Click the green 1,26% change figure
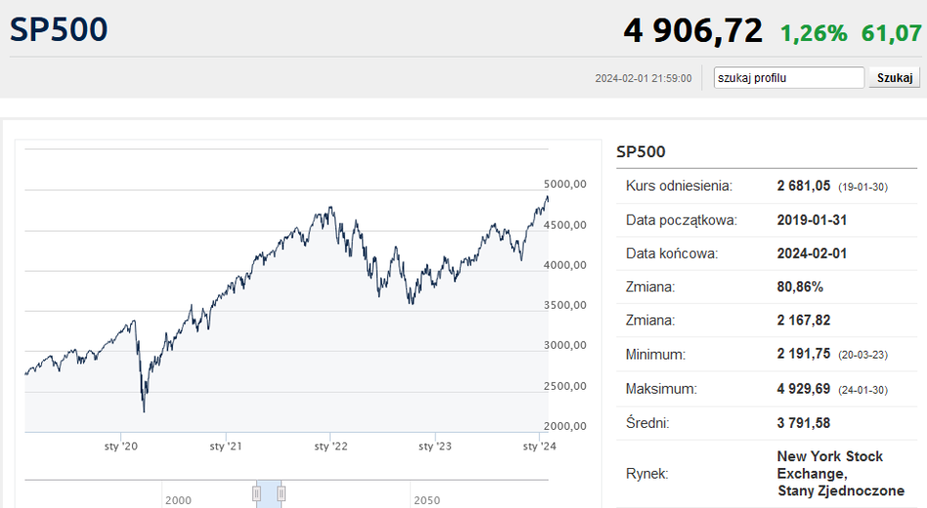 (814, 33)
